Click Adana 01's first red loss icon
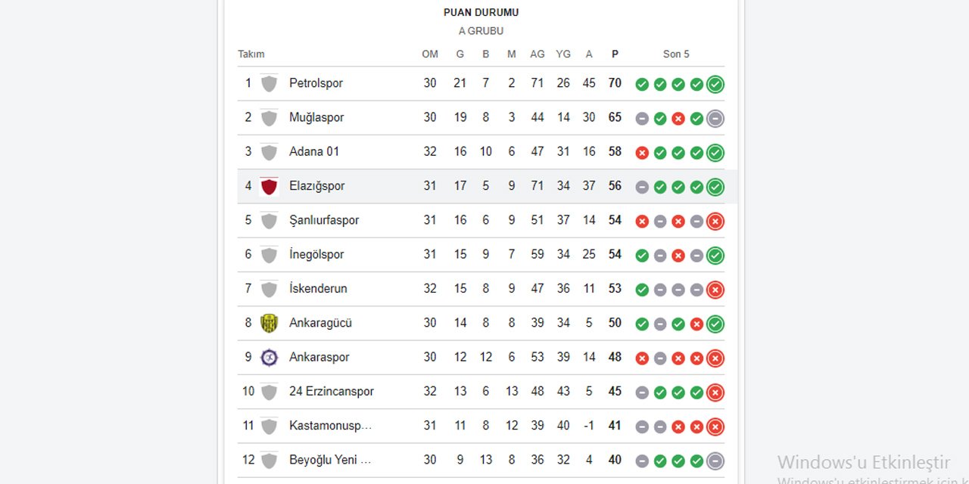Screen dimensions: 969x484 point(641,152)
